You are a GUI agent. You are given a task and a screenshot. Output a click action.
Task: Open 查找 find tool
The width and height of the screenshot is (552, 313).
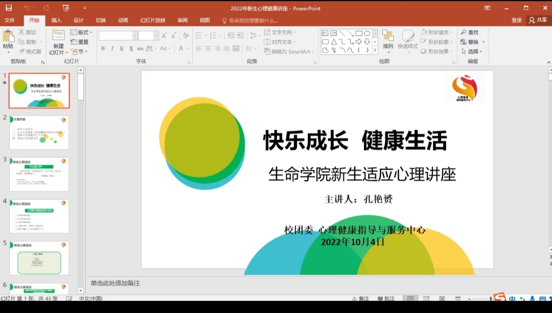(469, 32)
